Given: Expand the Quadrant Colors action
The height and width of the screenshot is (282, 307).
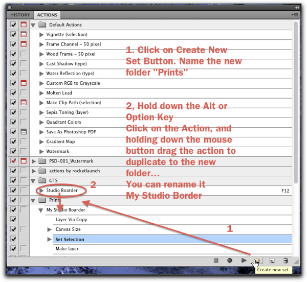Looking at the screenshot, I should [41, 122].
